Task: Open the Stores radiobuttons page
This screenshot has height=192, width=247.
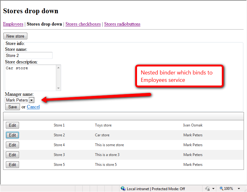Action: (x=122, y=24)
